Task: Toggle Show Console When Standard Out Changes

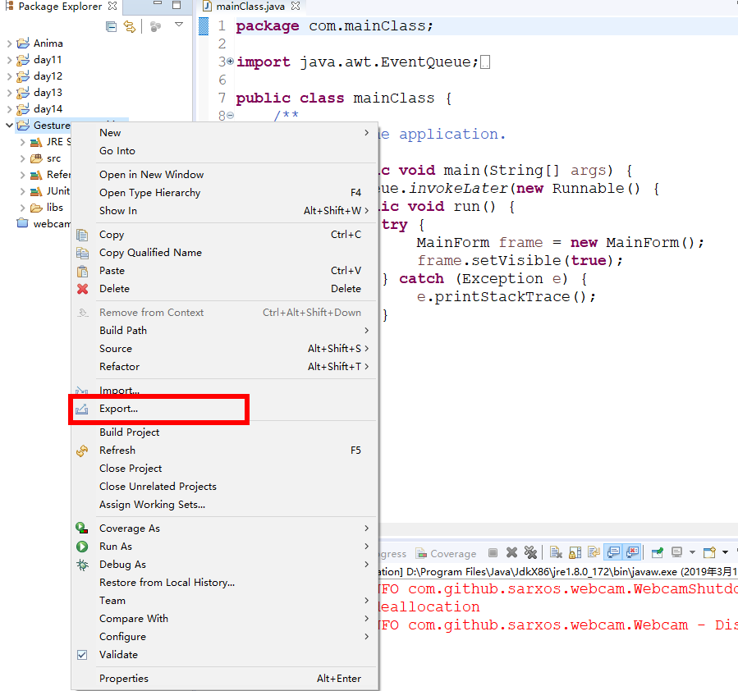Action: [x=612, y=551]
